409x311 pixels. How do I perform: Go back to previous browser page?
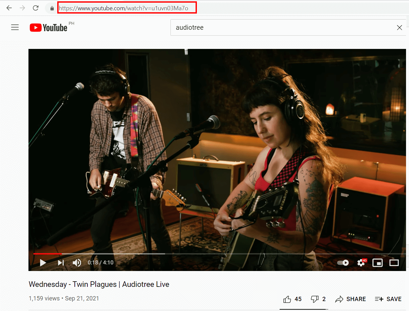pos(9,8)
